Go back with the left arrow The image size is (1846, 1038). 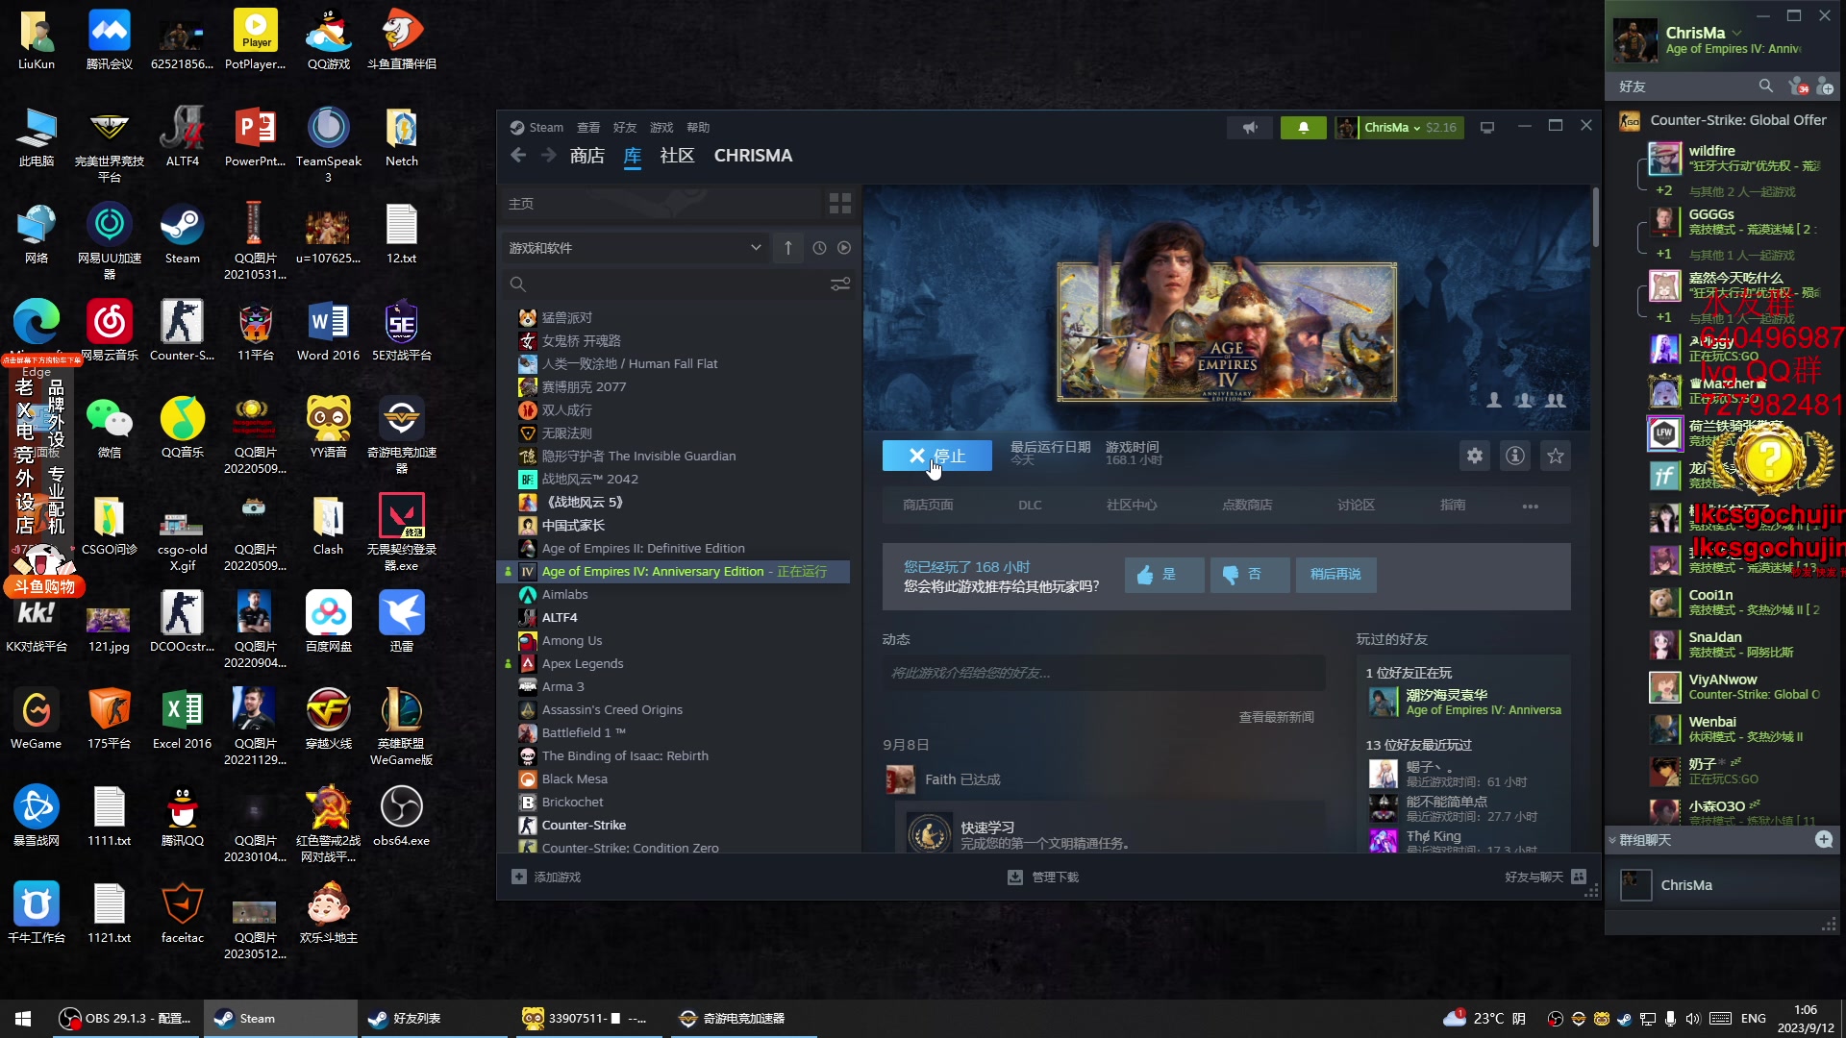pyautogui.click(x=518, y=156)
